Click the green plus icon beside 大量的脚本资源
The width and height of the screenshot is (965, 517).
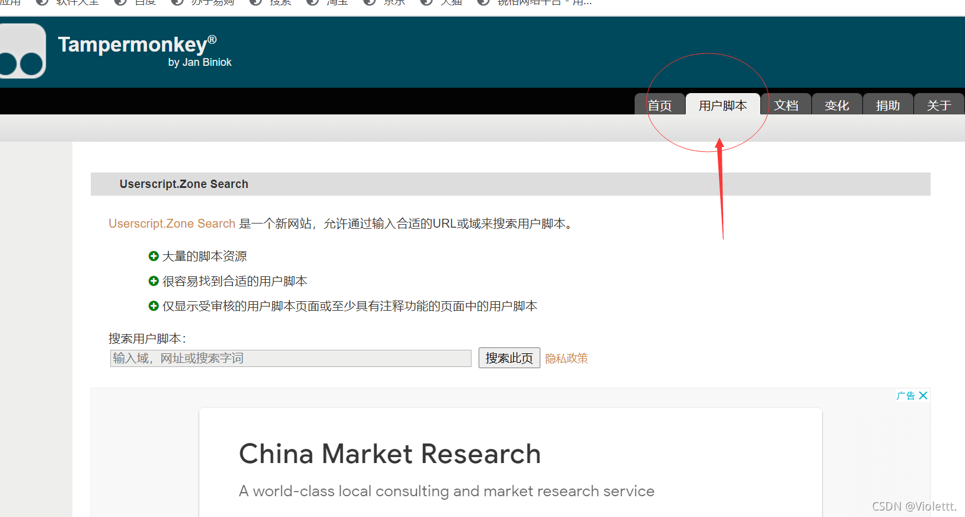154,256
